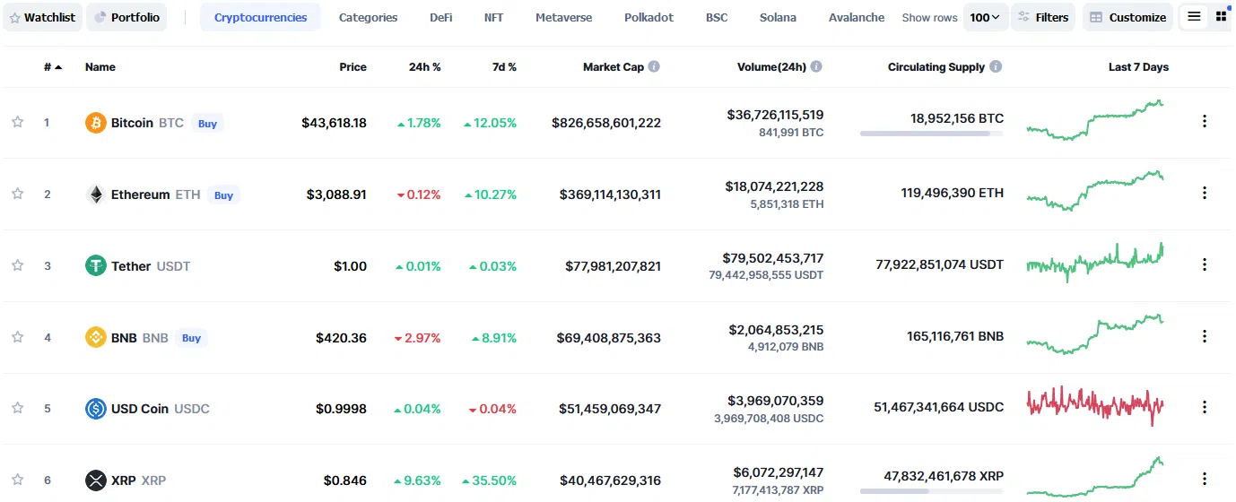Viewport: 1236px width, 502px height.
Task: Open the Filters panel
Action: pyautogui.click(x=1043, y=17)
